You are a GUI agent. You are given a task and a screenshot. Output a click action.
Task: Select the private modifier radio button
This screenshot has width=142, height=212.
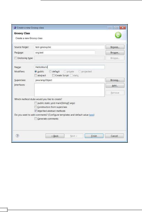coord(65,71)
